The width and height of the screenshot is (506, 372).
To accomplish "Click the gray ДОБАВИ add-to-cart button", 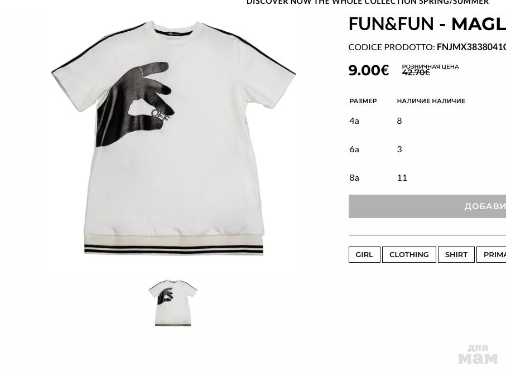I will tap(427, 206).
